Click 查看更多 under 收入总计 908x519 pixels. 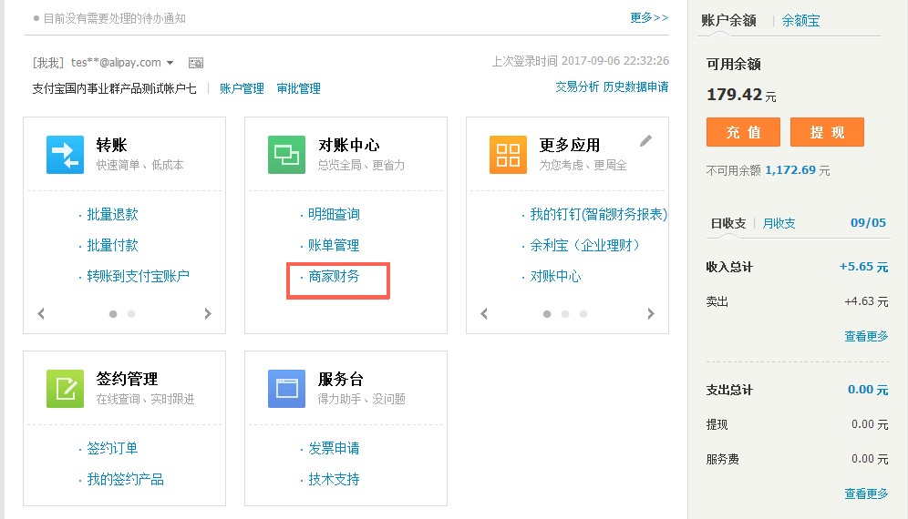pos(866,336)
